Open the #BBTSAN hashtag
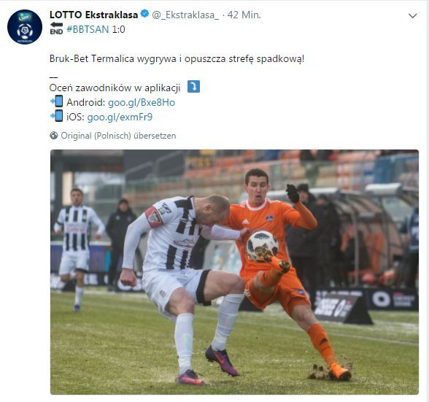 (88, 29)
